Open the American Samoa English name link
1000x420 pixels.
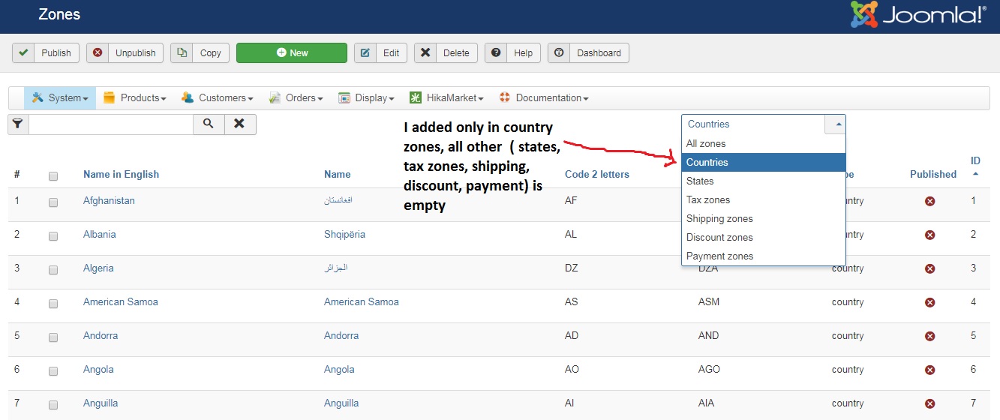(120, 302)
